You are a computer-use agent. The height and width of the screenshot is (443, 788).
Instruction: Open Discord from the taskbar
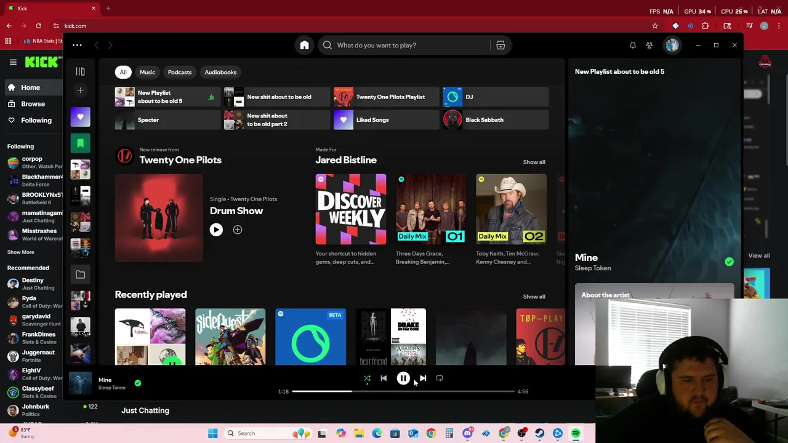click(467, 433)
